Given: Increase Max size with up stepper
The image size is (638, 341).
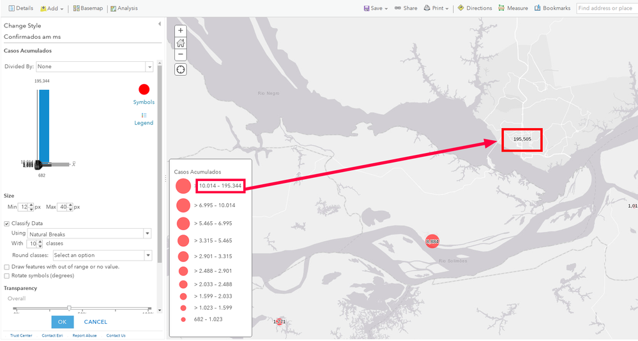Looking at the screenshot, I should click(71, 205).
